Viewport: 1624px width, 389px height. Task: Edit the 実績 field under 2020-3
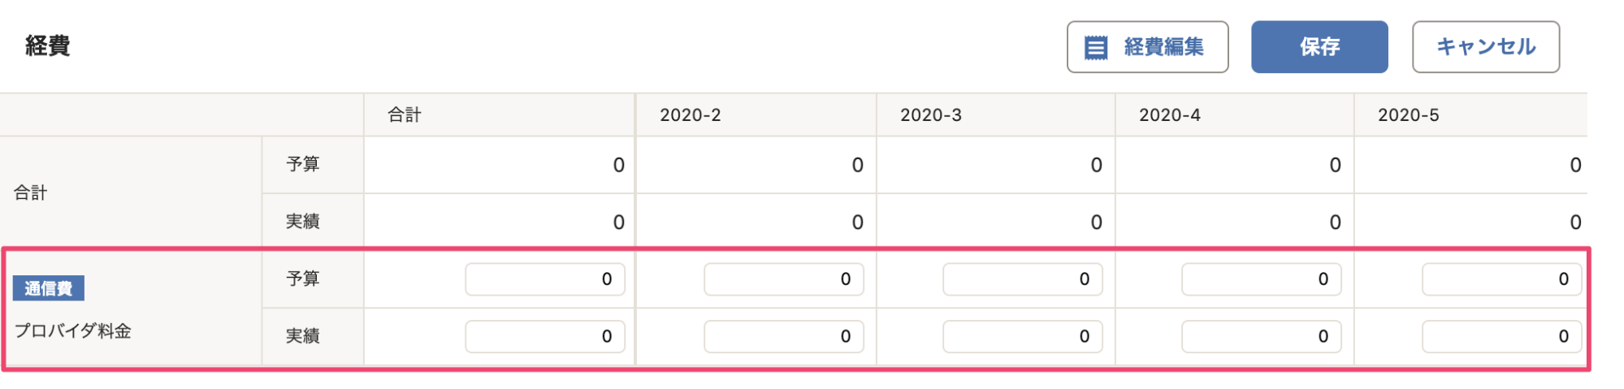coord(1023,336)
